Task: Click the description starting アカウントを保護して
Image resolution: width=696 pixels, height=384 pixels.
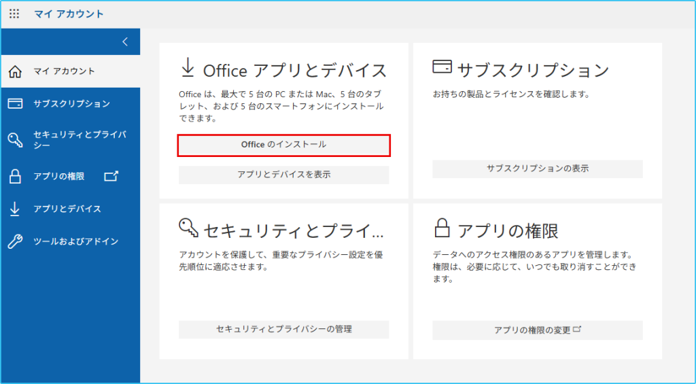Action: 281,261
